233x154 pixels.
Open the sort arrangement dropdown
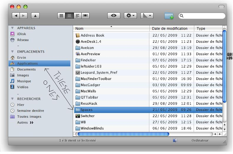(x=147, y=16)
